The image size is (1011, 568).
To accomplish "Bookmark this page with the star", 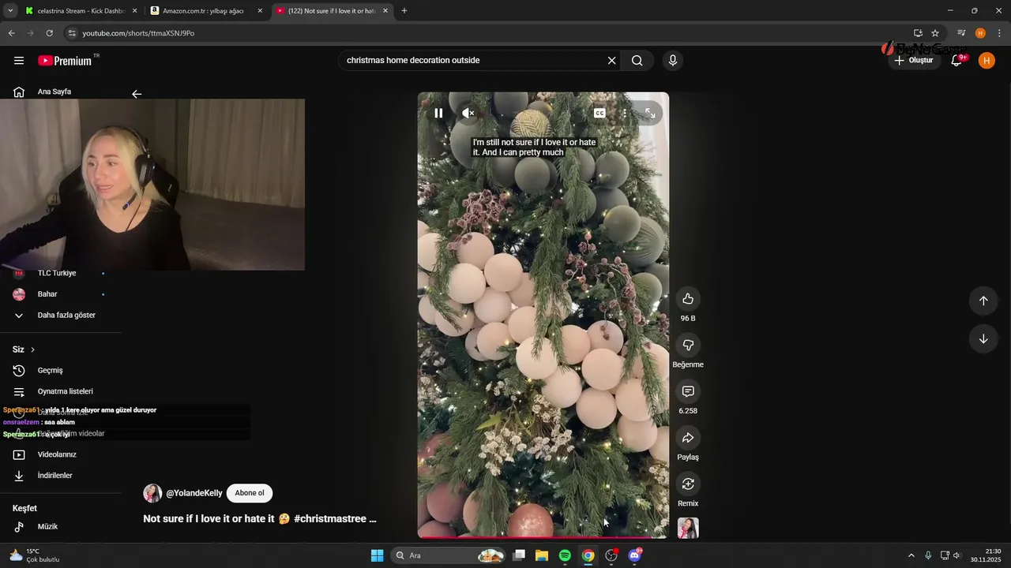I will coord(935,33).
